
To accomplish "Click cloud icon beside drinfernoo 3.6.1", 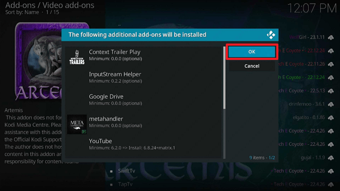I will pyautogui.click(x=330, y=105).
